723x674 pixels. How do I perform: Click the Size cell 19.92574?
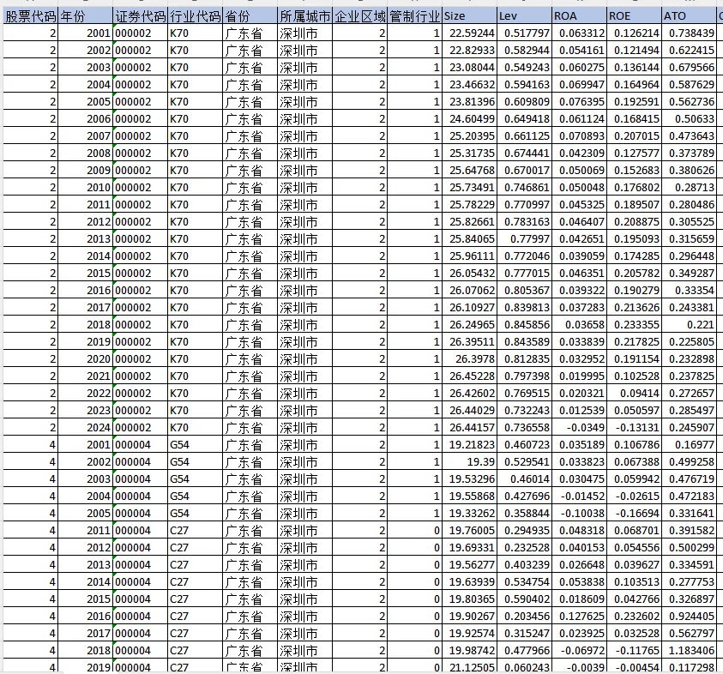469,633
